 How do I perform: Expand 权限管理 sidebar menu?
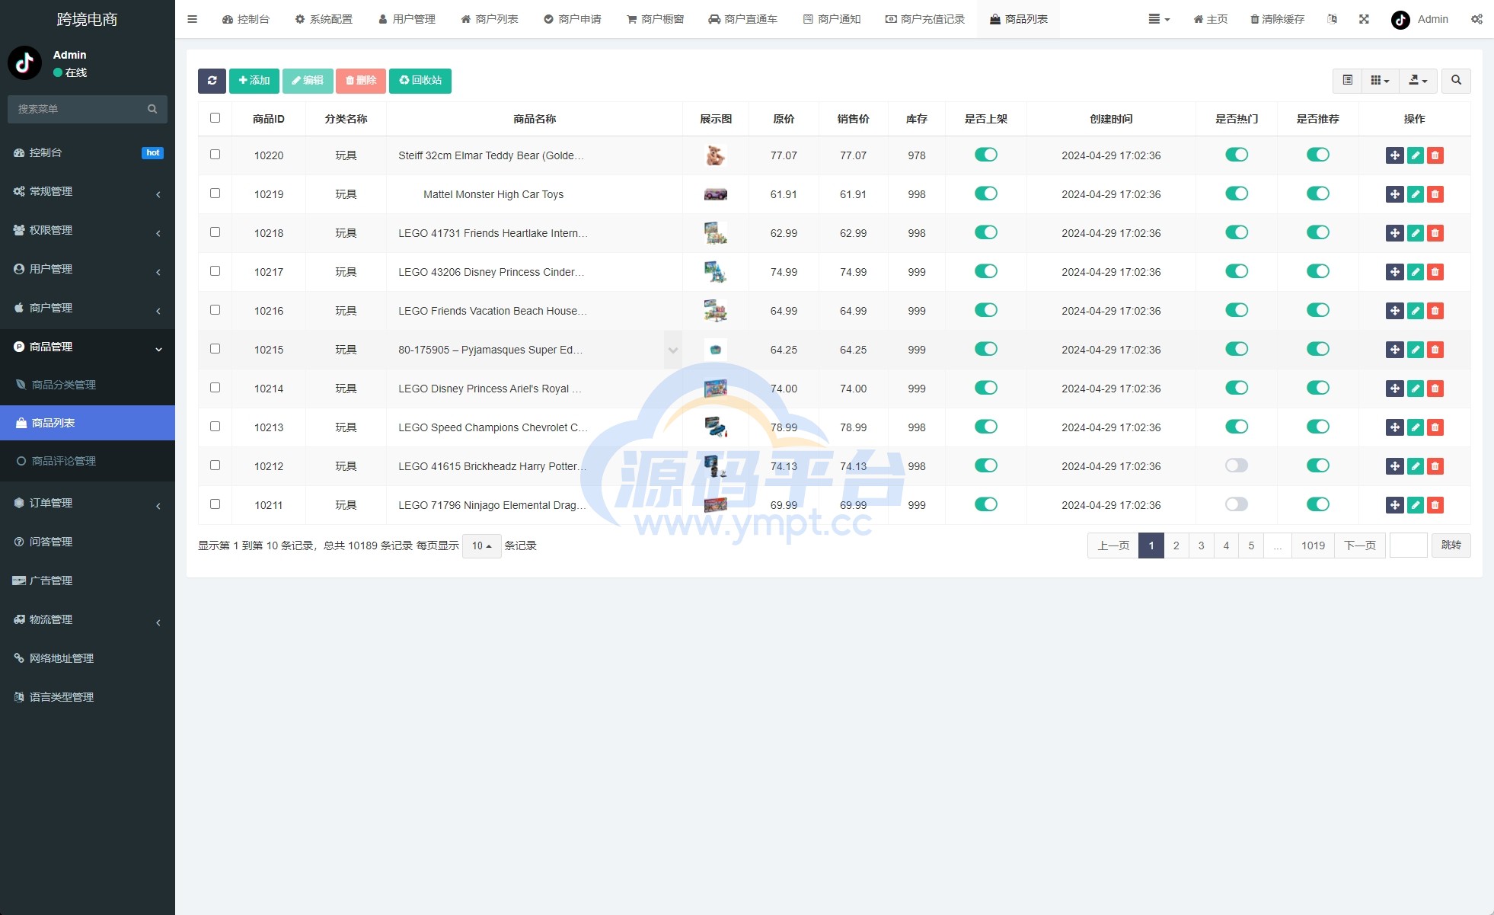pyautogui.click(x=88, y=231)
